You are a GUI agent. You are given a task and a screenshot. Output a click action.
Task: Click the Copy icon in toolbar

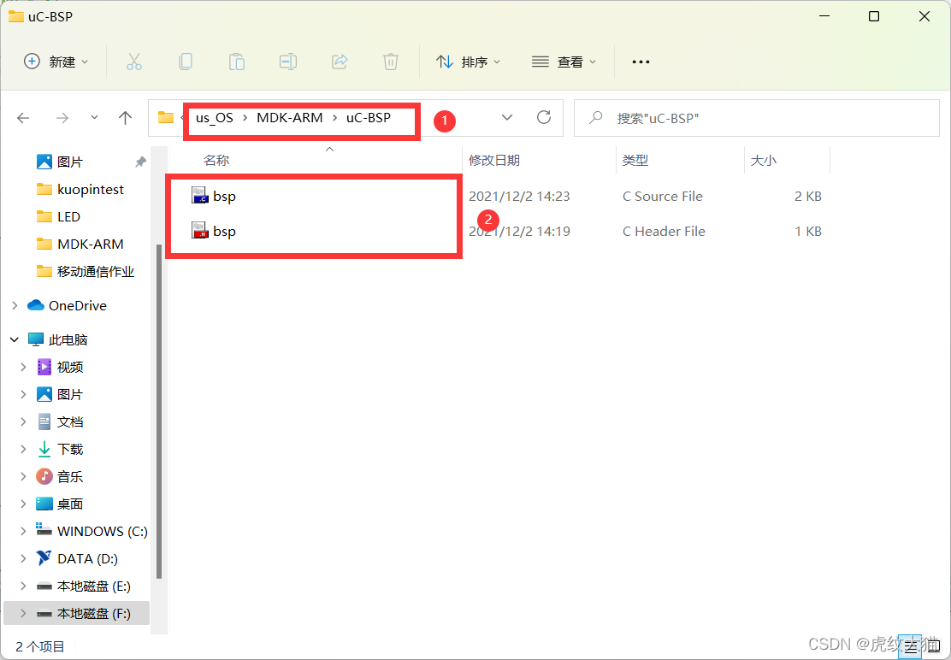186,62
